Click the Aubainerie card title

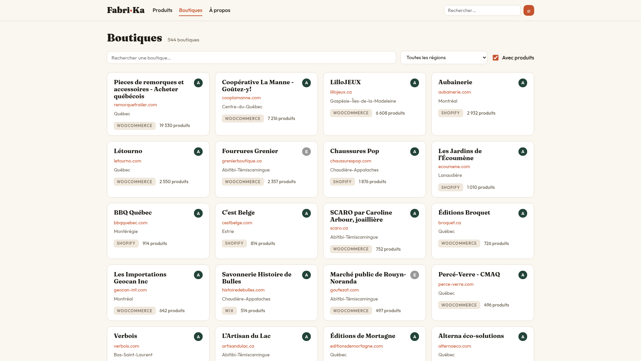pyautogui.click(x=455, y=82)
